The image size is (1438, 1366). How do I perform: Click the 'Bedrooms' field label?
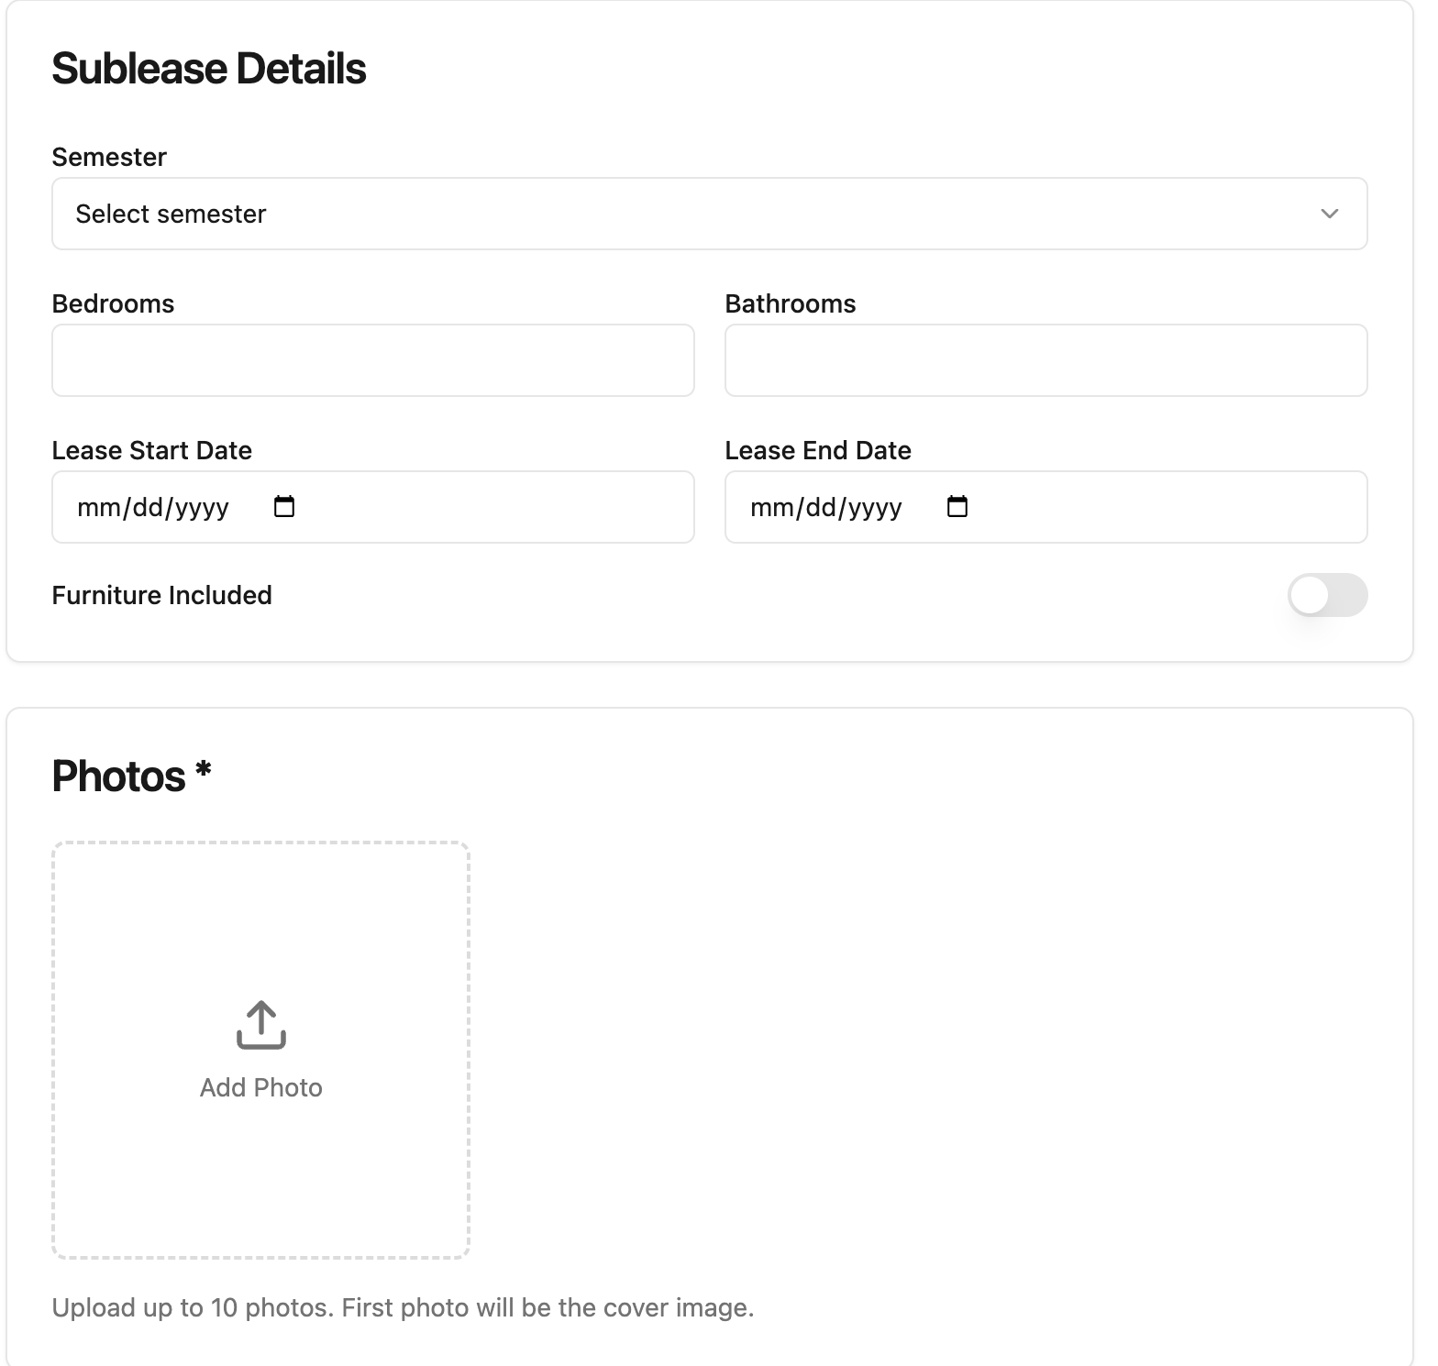click(113, 303)
